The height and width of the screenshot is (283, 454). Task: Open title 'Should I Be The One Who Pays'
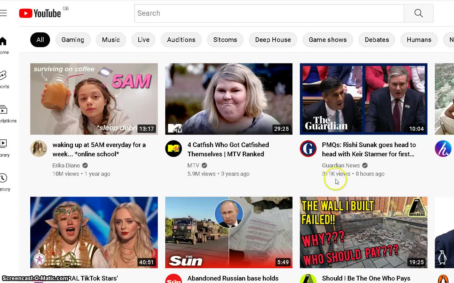pos(366,278)
